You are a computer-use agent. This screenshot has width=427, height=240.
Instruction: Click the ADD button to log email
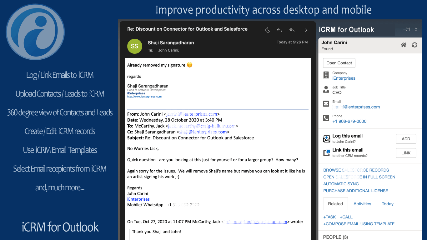(x=406, y=139)
